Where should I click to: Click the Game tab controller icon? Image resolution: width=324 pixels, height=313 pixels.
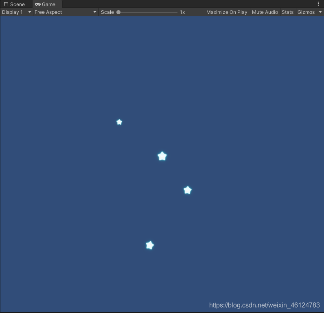37,4
